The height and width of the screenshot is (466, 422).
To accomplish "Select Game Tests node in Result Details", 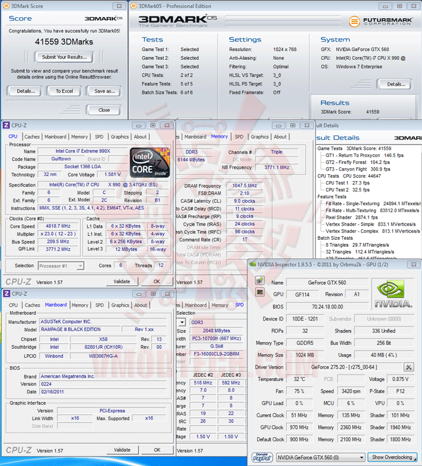I will (354, 148).
